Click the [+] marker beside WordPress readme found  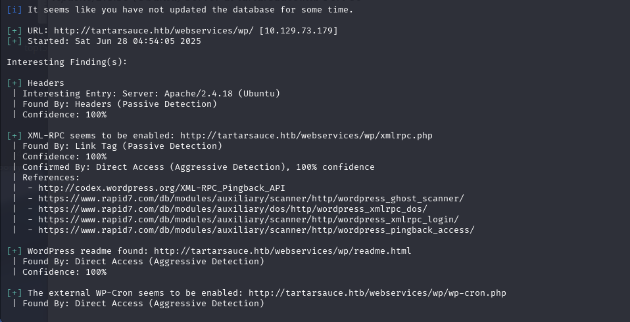tap(14, 251)
